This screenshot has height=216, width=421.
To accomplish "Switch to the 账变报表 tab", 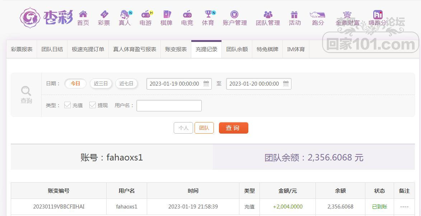I will coord(176,49).
